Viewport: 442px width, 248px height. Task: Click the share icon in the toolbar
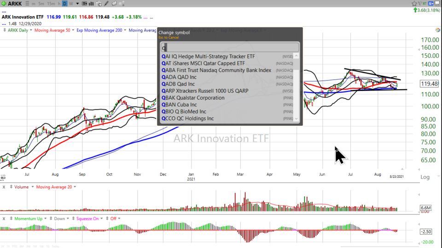point(122,4)
